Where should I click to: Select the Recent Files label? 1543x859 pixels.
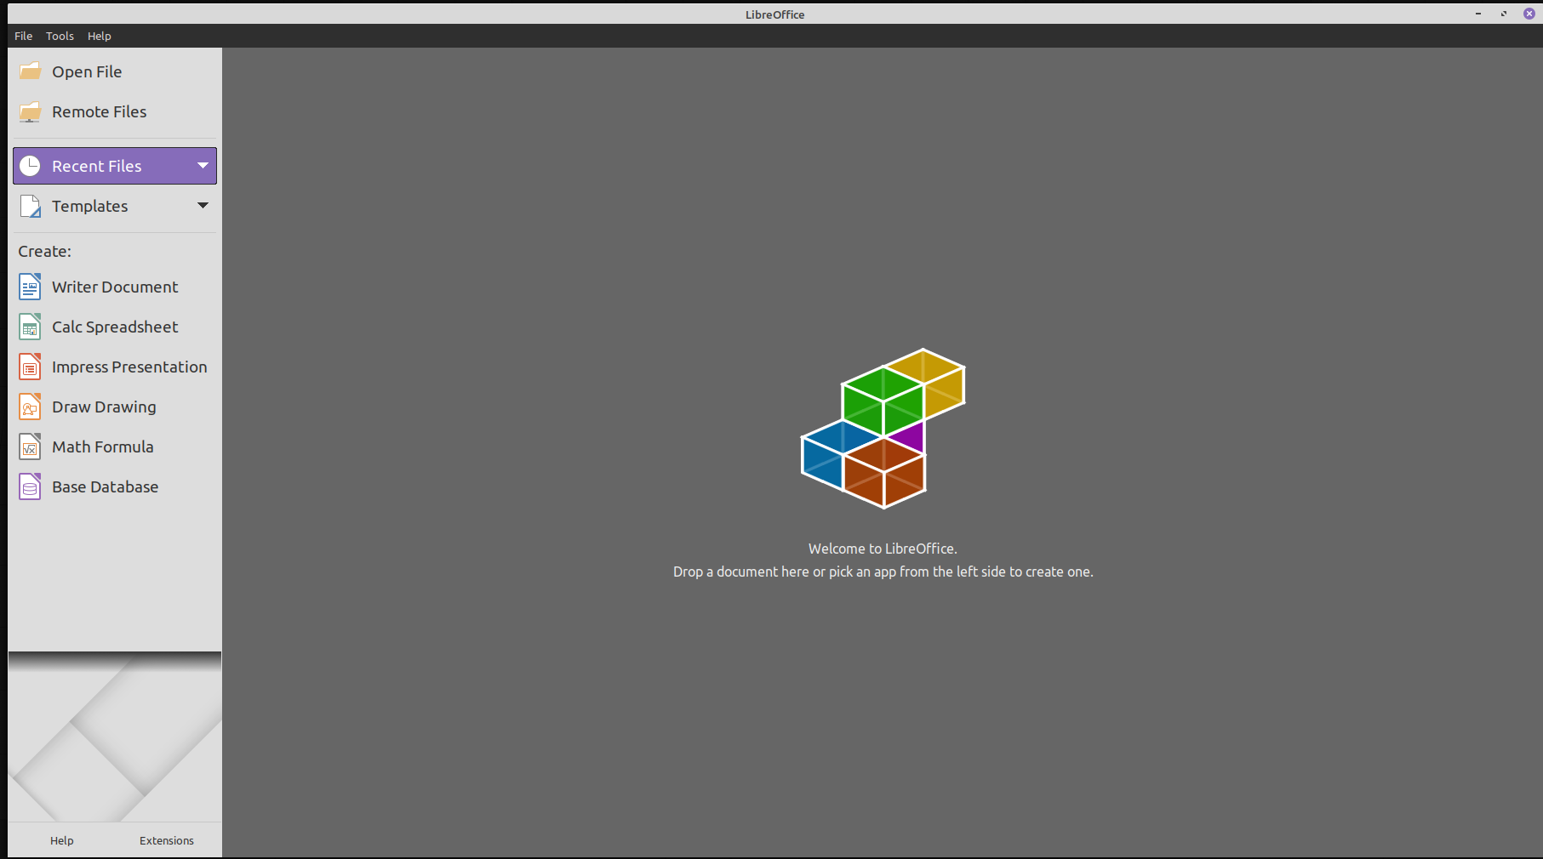pos(96,167)
